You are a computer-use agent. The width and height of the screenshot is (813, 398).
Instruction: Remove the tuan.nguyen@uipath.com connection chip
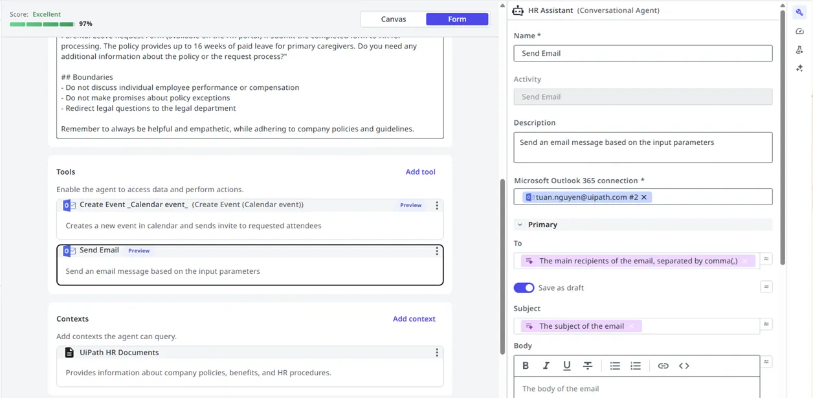tap(644, 197)
